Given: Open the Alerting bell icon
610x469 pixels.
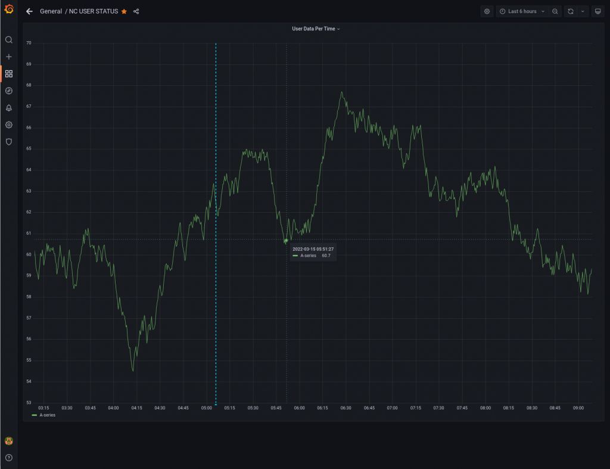Looking at the screenshot, I should (x=8, y=108).
